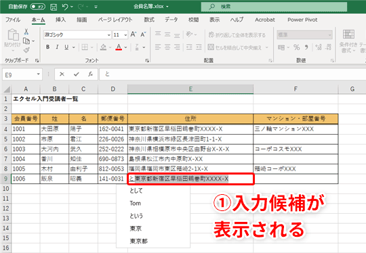Decrease font size with small A icon
Image resolution: width=366 pixels, height=253 pixels.
click(143, 34)
